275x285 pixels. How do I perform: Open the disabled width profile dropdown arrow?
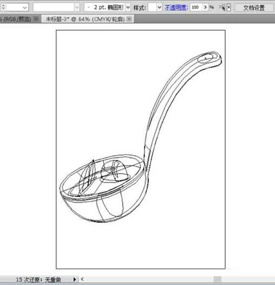(x=77, y=8)
